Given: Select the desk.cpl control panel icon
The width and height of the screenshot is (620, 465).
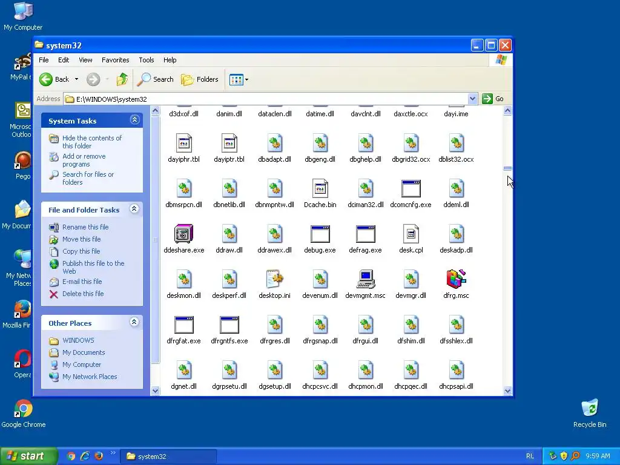Looking at the screenshot, I should pyautogui.click(x=411, y=234).
